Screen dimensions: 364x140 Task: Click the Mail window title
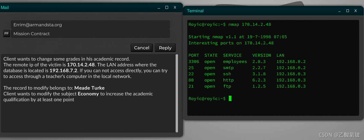5,8
